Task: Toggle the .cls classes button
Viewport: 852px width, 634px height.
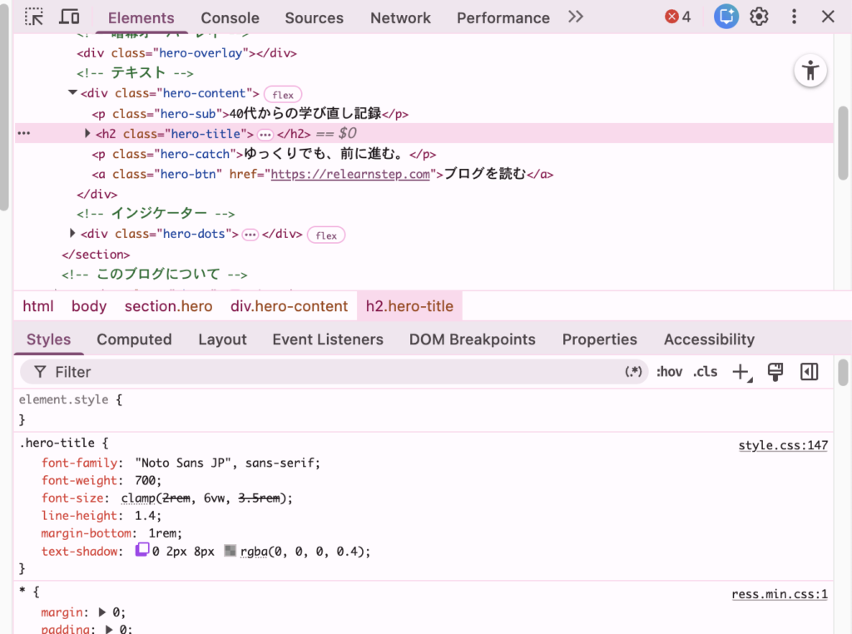Action: click(706, 372)
